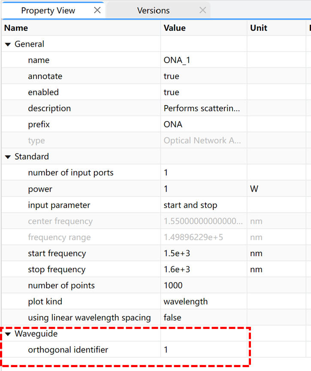Viewport: 311px width, 371px height.
Task: Select the power property label
Action: (x=40, y=189)
